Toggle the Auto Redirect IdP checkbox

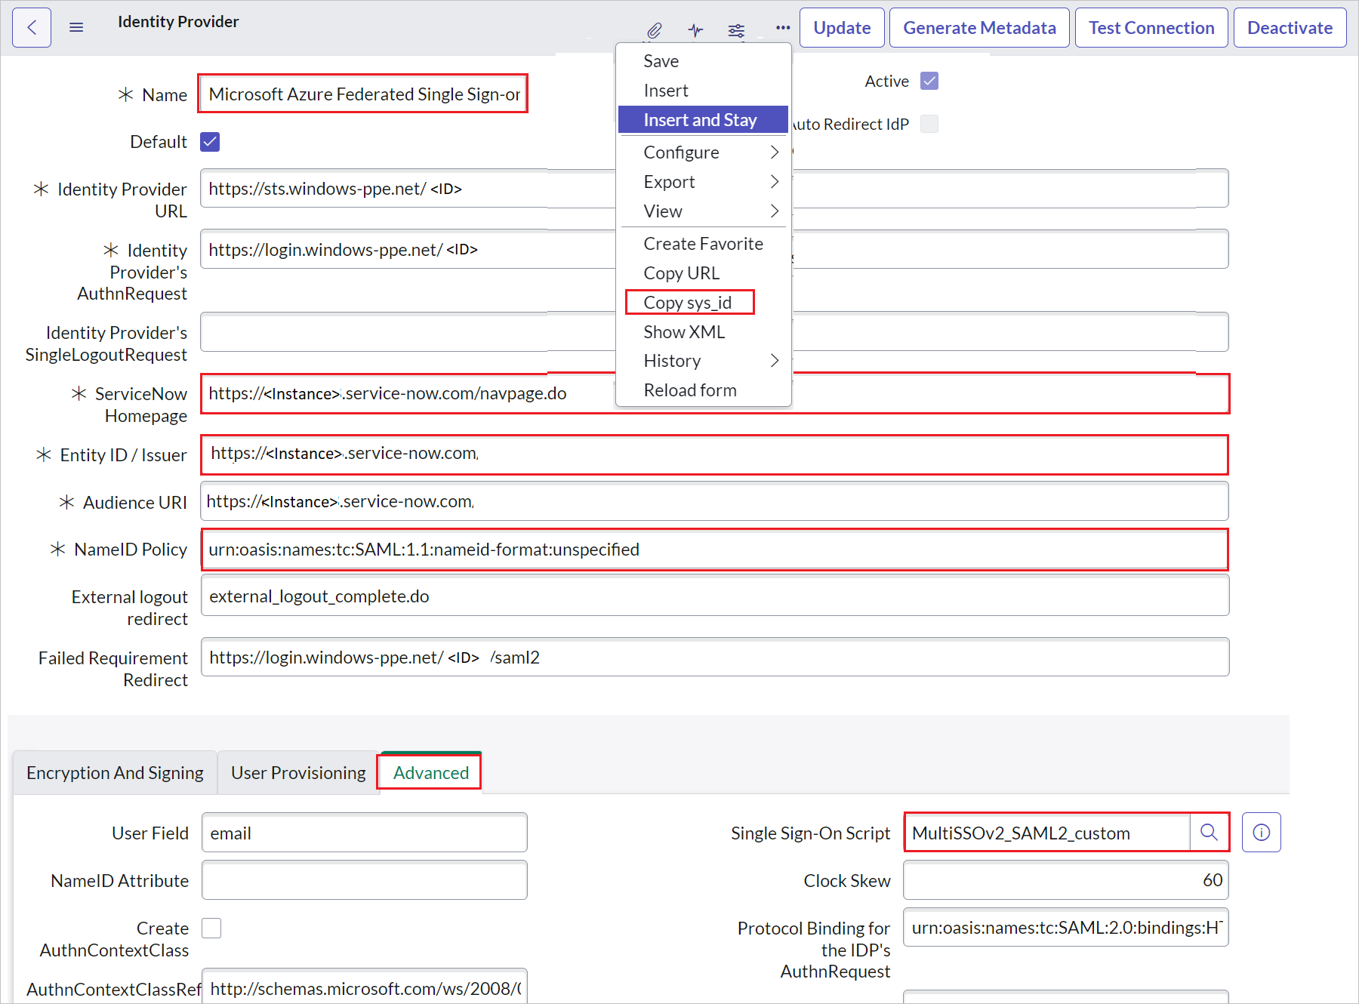coord(929,123)
